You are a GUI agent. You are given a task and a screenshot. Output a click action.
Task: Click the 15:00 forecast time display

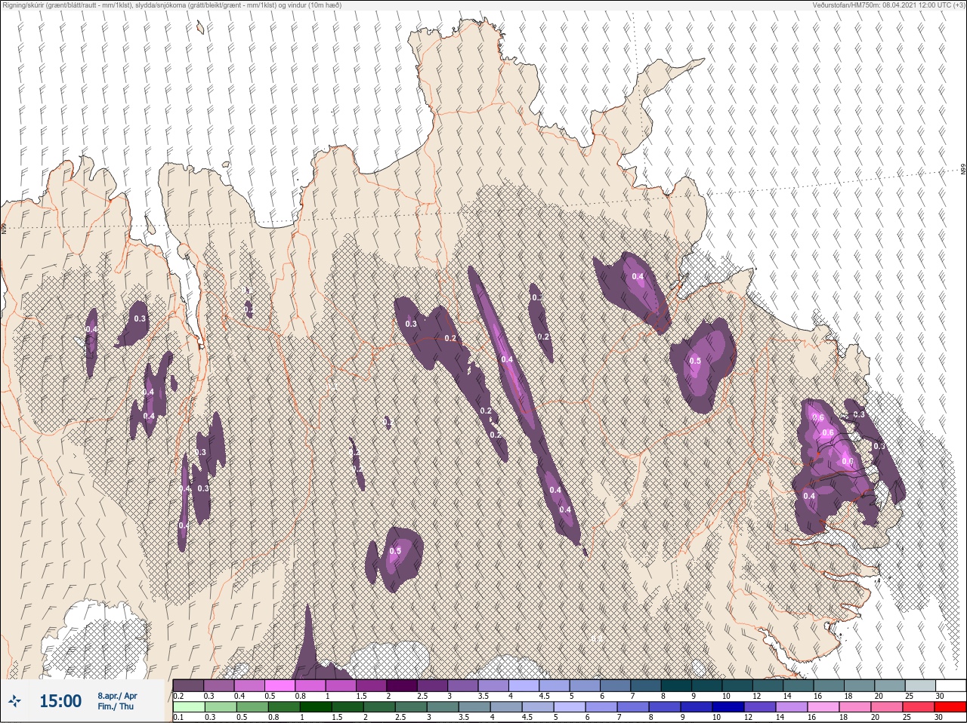point(60,701)
